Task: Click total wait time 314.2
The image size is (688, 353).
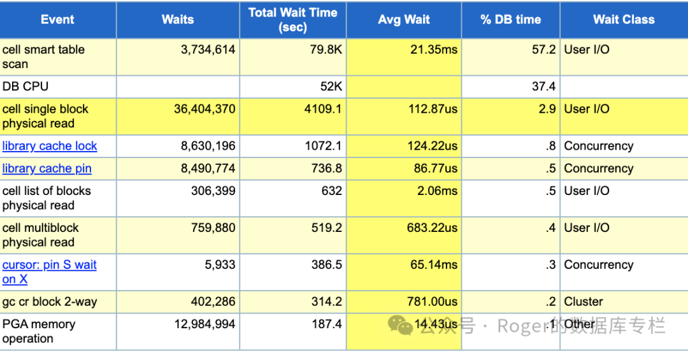Action: coord(326,301)
